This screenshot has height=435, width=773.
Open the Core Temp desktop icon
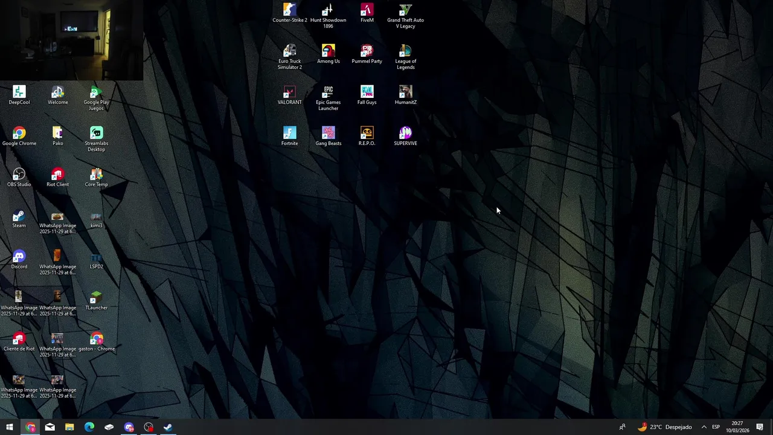pyautogui.click(x=97, y=177)
